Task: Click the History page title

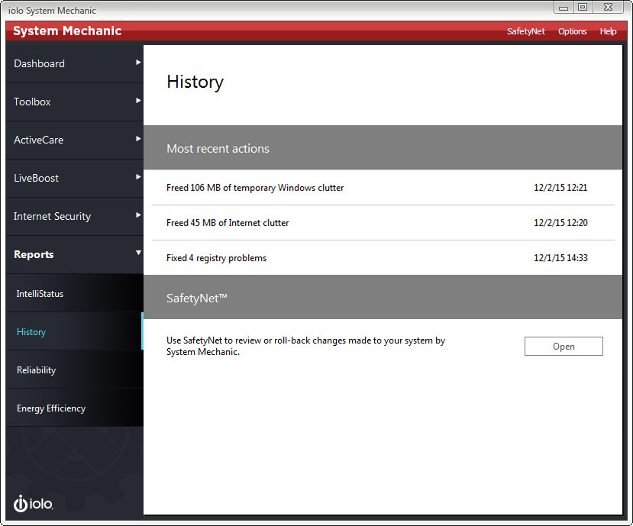Action: [195, 82]
